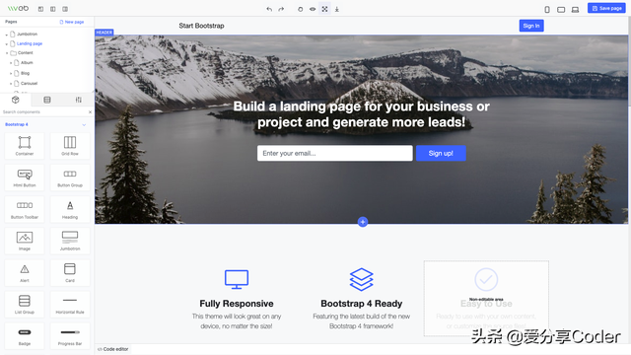Switch to the Properties sliders tab

tap(79, 100)
